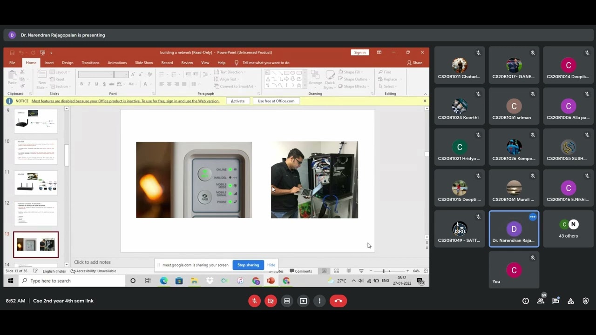
Task: Open the activities panel
Action: click(571, 301)
